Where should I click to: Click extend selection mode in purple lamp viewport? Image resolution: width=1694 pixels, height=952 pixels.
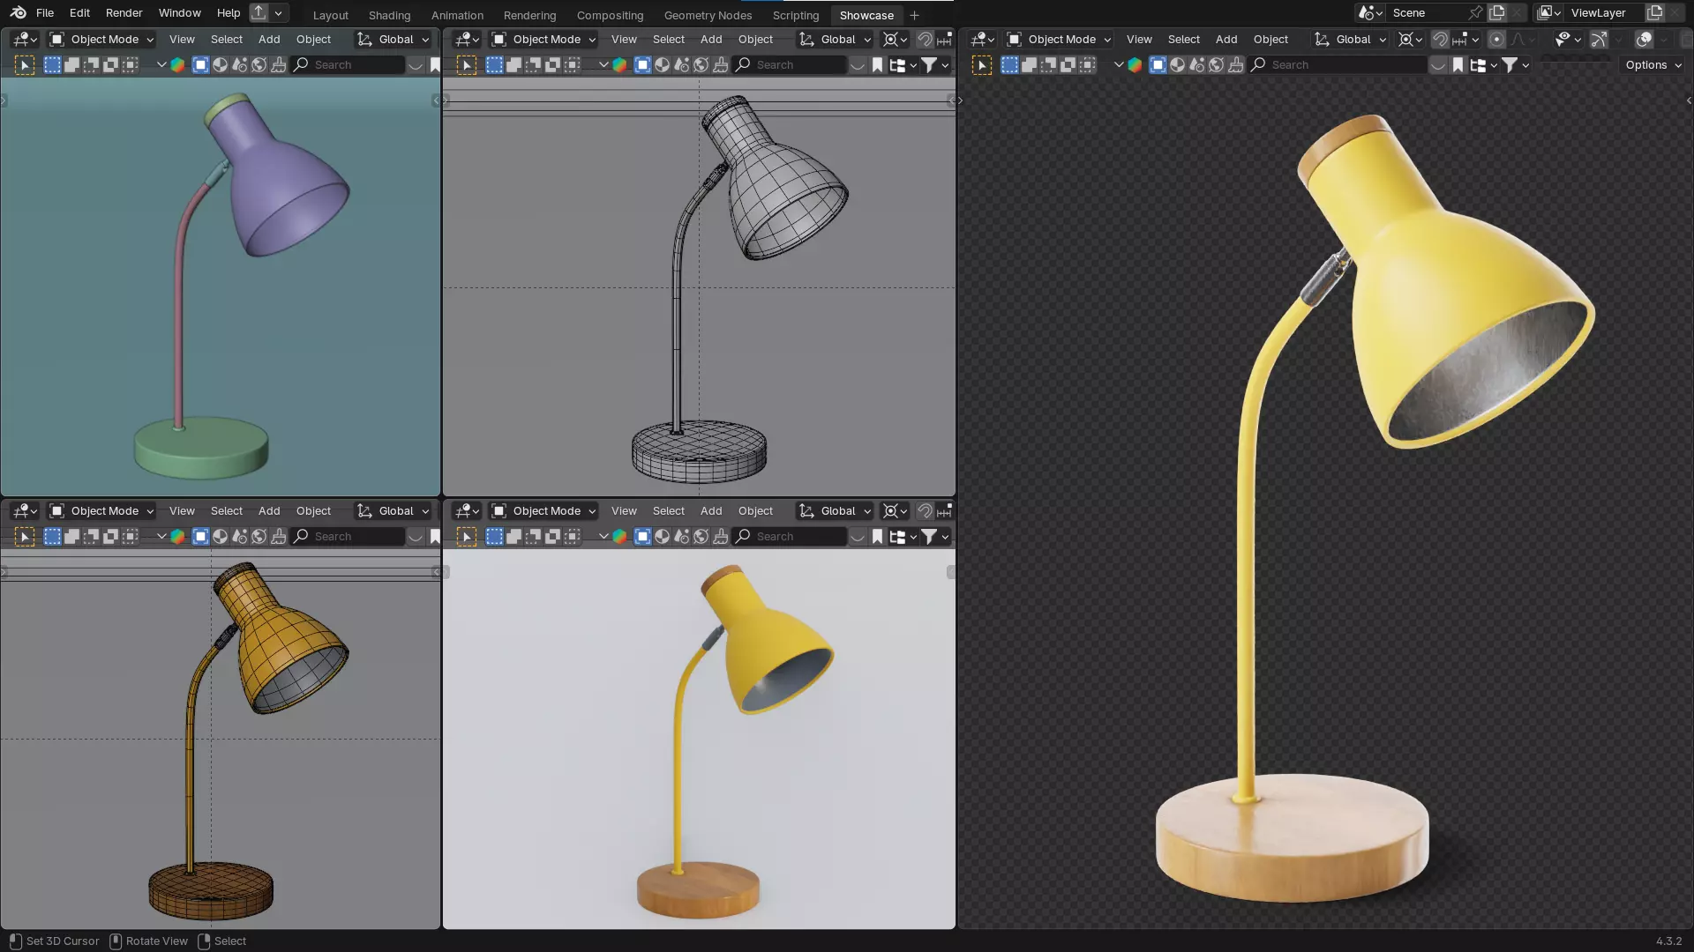(x=71, y=64)
